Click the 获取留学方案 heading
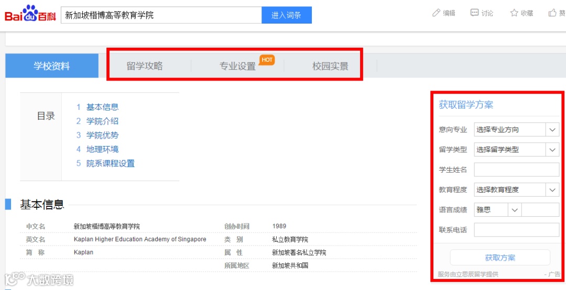This screenshot has height=290, width=566. click(466, 105)
